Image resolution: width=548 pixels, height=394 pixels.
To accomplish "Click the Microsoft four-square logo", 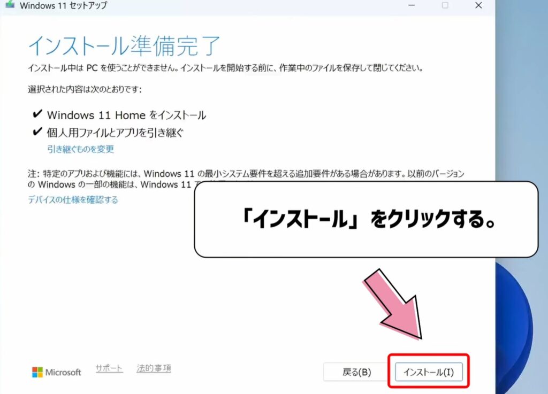I will [x=37, y=372].
